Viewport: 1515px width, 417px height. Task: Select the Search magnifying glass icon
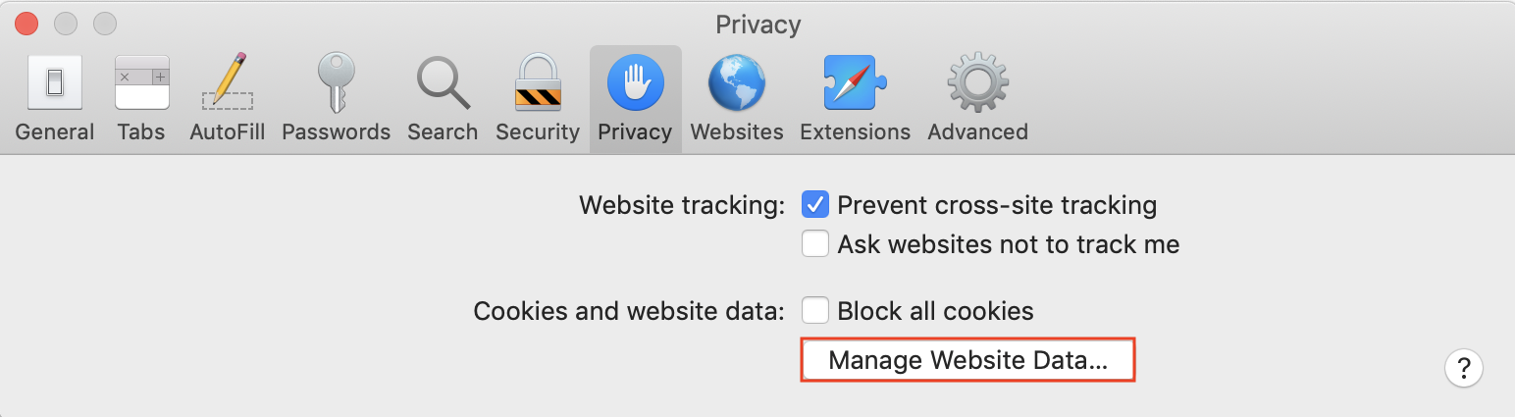444,82
